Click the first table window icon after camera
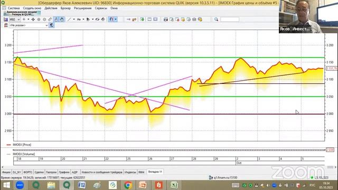The height and width of the screenshot is (190, 338). click(171, 20)
